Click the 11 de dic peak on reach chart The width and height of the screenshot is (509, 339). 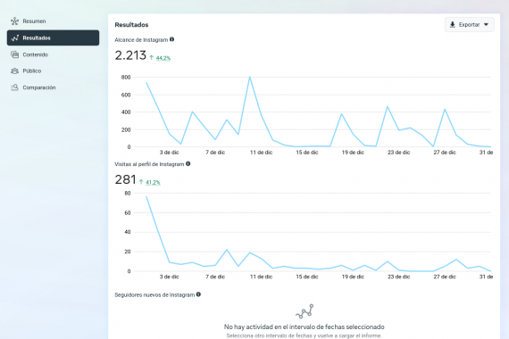(250, 77)
